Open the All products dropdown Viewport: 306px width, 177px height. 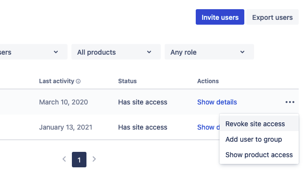click(x=116, y=52)
